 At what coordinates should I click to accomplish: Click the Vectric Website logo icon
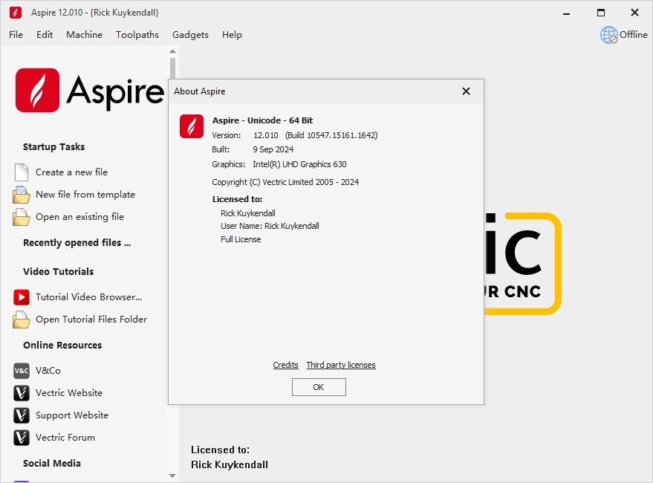21,393
